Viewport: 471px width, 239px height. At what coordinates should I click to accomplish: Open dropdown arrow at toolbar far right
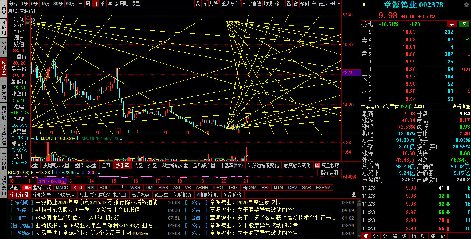339,4
